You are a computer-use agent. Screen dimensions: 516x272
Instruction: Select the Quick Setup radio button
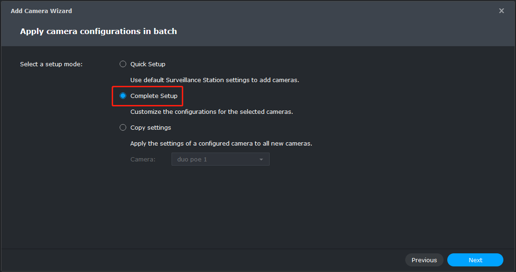pos(123,64)
